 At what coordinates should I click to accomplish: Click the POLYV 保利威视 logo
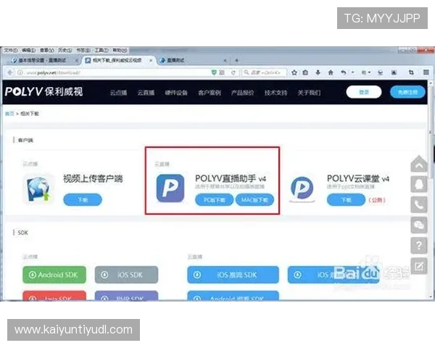coord(43,92)
